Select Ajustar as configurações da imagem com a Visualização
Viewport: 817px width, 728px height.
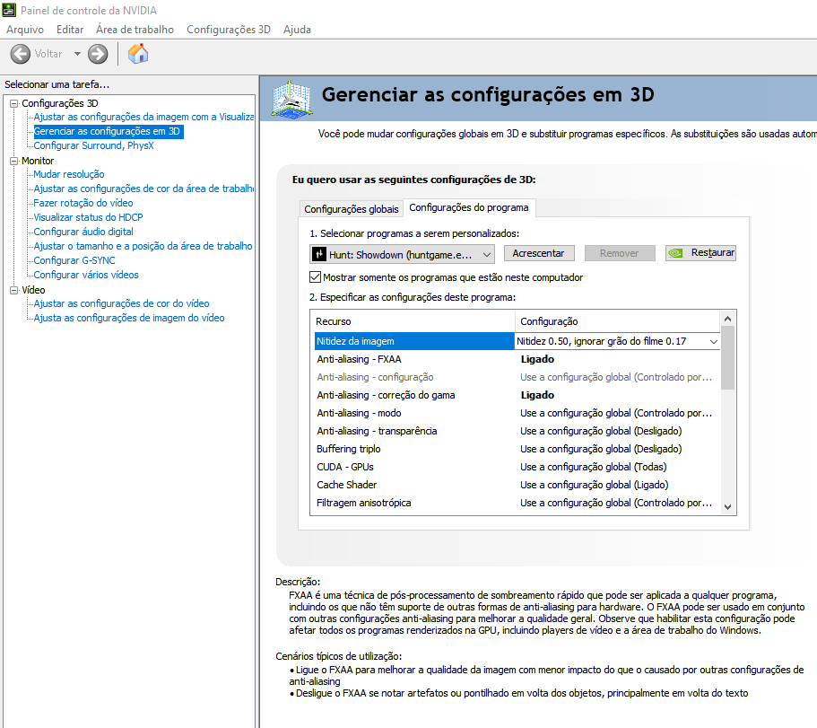point(143,117)
